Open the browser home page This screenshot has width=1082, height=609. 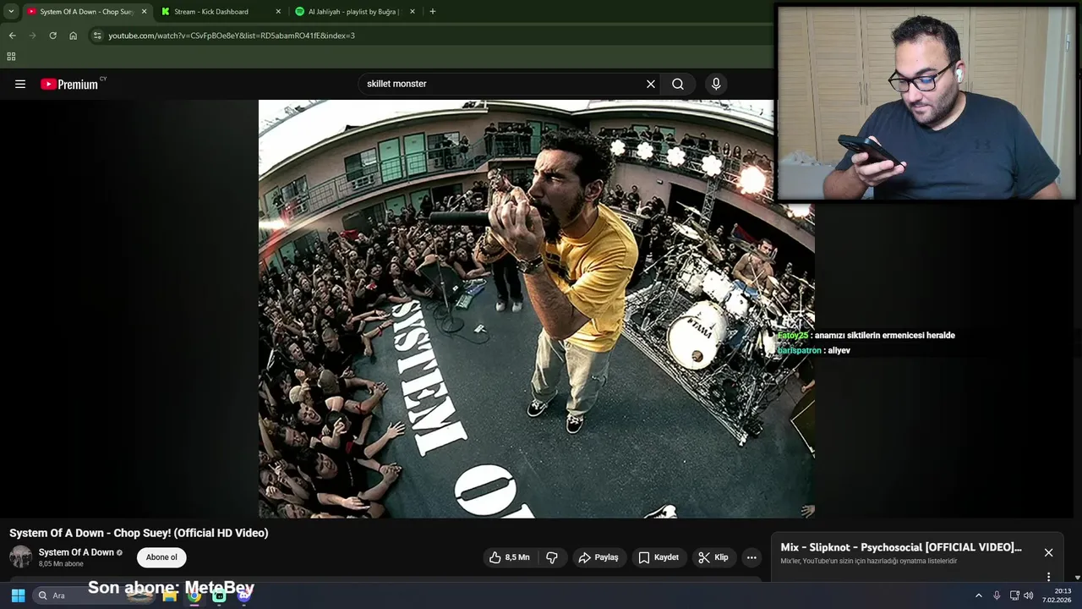[x=74, y=36]
